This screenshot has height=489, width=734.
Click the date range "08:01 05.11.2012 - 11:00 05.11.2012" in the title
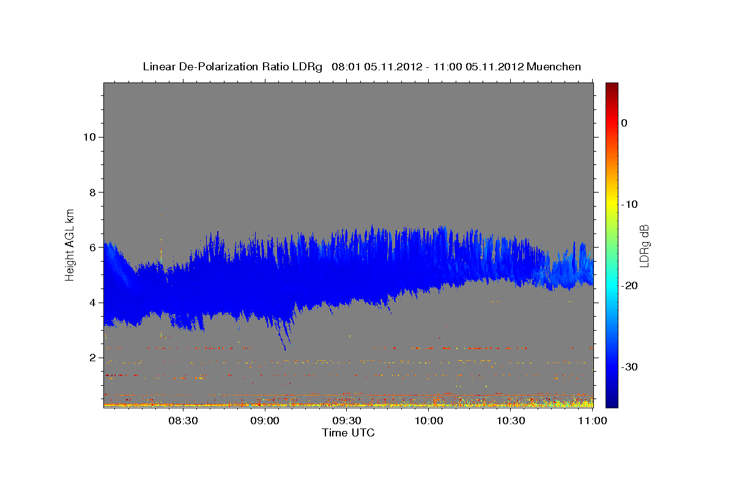pos(428,67)
